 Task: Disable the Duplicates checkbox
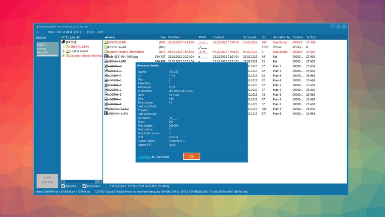[85, 186]
